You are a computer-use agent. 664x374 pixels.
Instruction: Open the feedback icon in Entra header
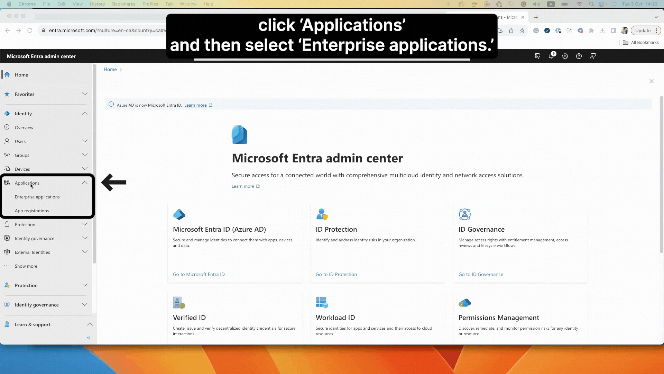tap(593, 56)
